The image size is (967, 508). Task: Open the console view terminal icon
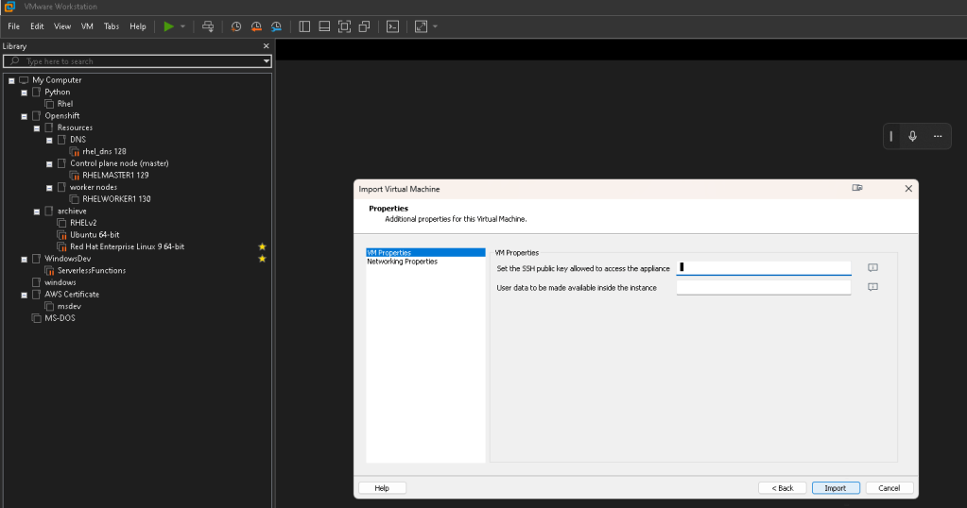click(393, 26)
